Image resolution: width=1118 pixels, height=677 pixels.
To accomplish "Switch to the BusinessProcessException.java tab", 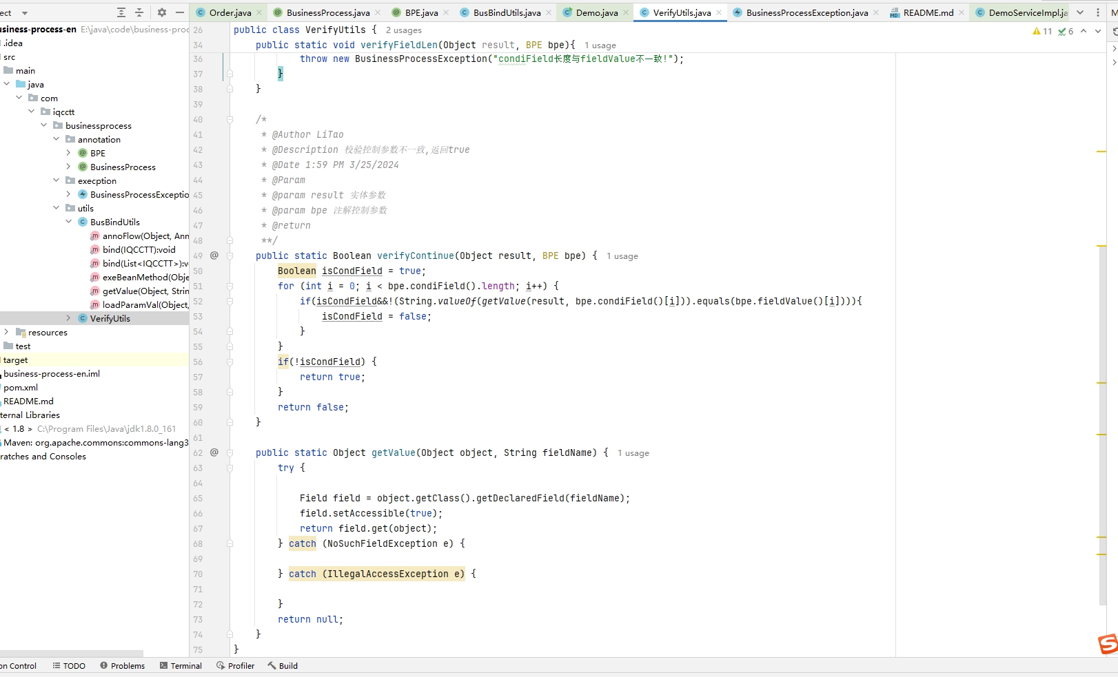I will 807,12.
